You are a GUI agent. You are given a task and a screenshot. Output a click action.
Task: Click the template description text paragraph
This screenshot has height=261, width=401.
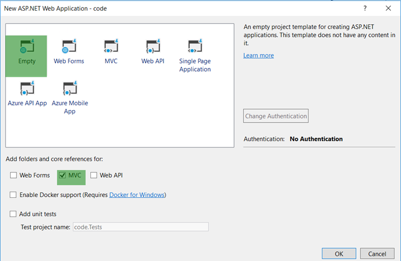click(319, 35)
